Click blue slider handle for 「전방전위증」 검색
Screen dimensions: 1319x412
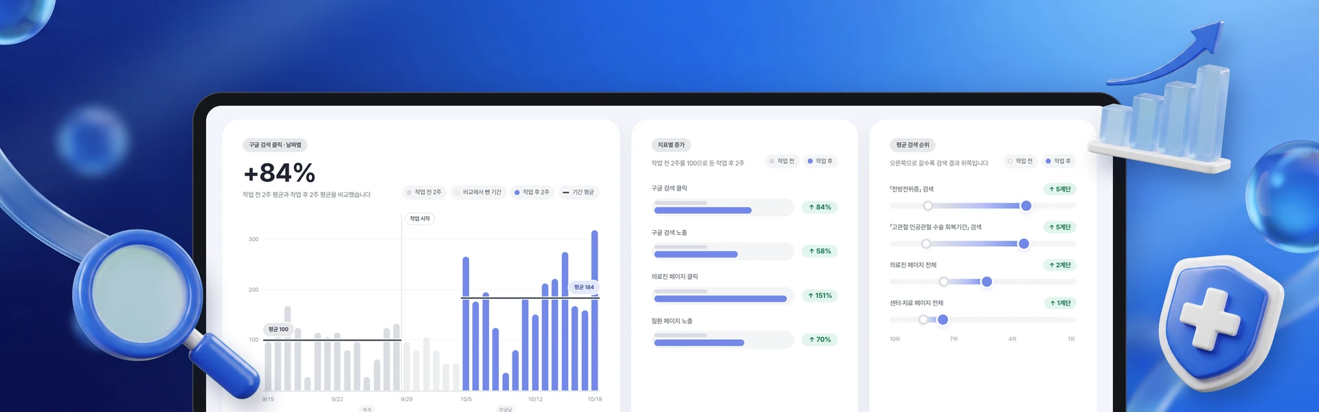click(x=1026, y=206)
